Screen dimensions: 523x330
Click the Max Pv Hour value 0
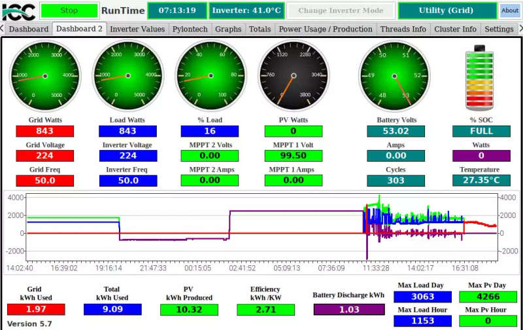tap(488, 321)
